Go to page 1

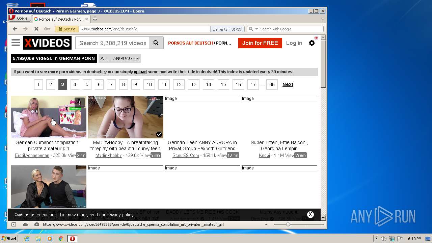point(38,84)
